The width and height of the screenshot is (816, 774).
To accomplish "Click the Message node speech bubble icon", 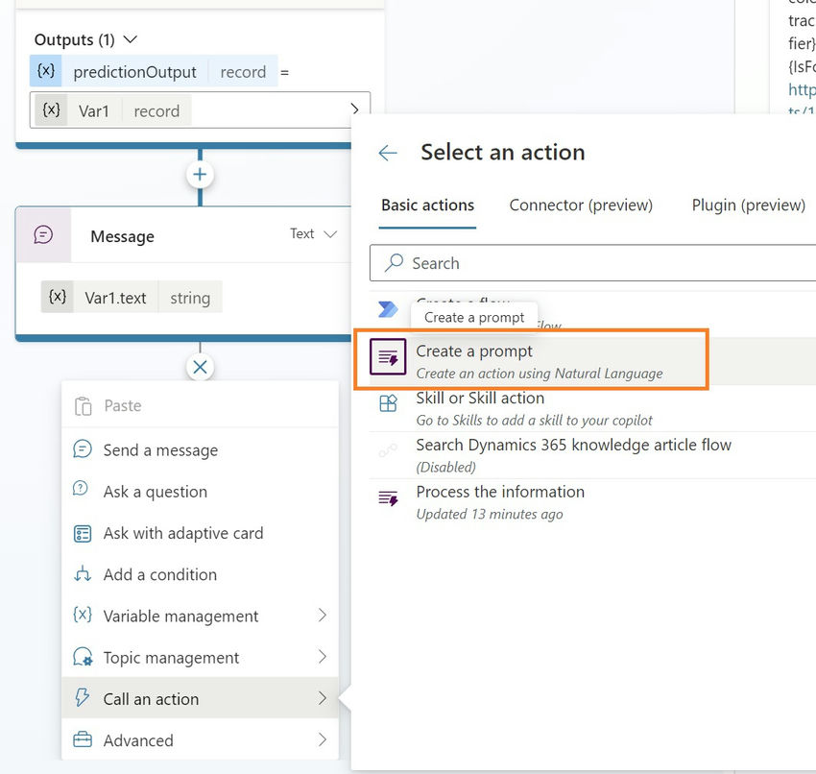I will coord(40,235).
